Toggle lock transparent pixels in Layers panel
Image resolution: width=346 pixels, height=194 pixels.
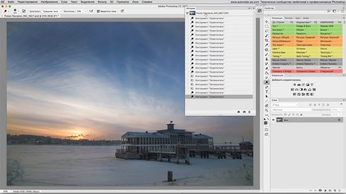[285, 115]
